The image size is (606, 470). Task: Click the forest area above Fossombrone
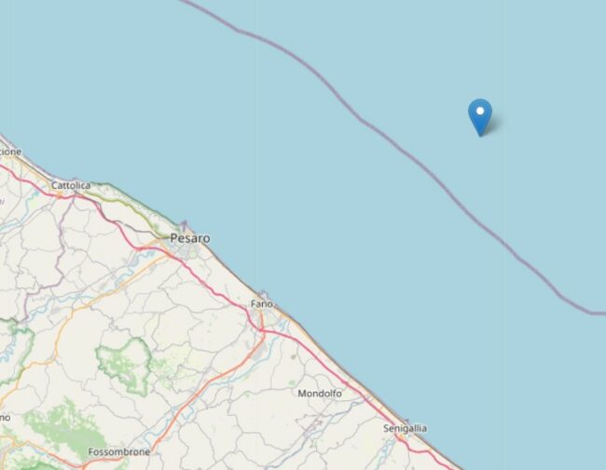(x=65, y=426)
